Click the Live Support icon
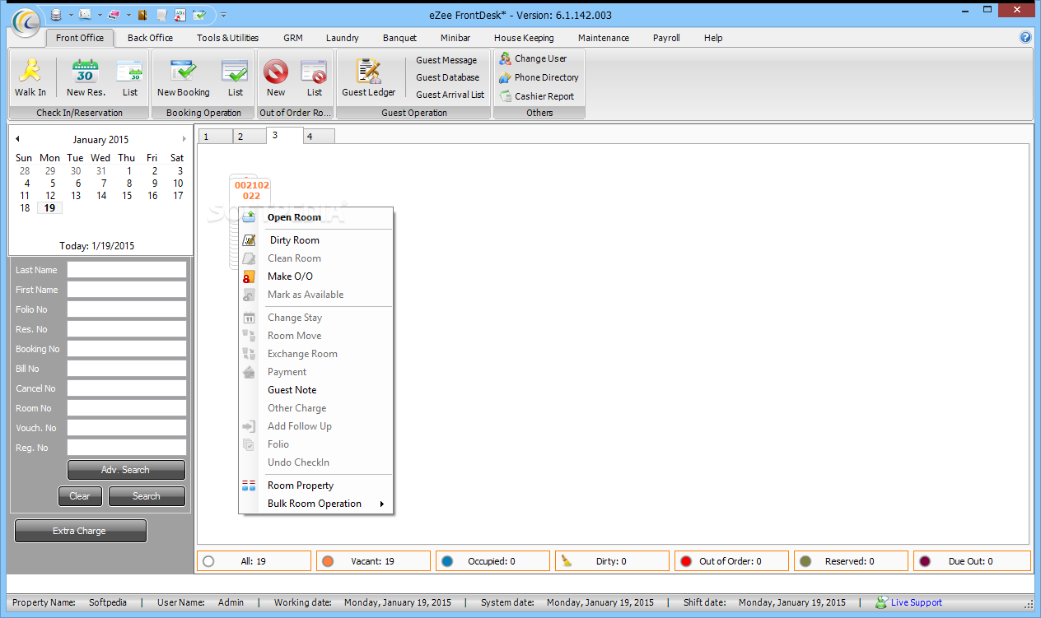 (x=881, y=602)
